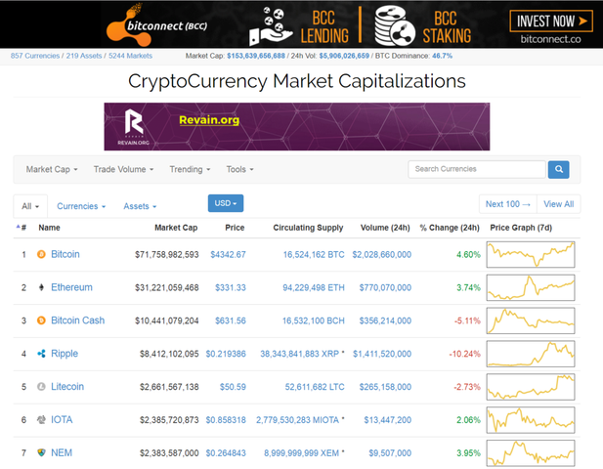Open the Market Cap dropdown menu

tap(52, 169)
